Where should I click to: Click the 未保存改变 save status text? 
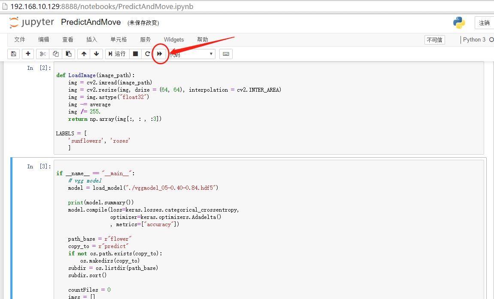tap(143, 23)
